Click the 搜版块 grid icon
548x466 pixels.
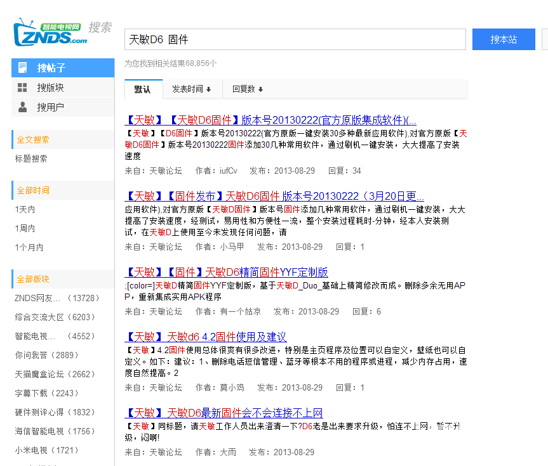tap(22, 87)
